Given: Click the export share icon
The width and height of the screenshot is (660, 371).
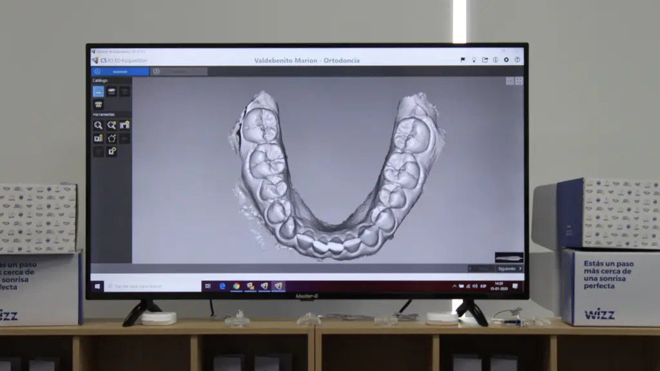Looking at the screenshot, I should click(x=485, y=60).
